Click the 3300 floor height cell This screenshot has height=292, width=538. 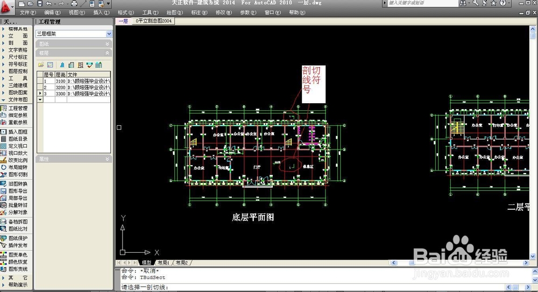click(60, 94)
